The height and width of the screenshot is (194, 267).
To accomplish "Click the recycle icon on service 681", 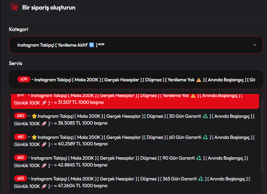I will tap(205, 137).
